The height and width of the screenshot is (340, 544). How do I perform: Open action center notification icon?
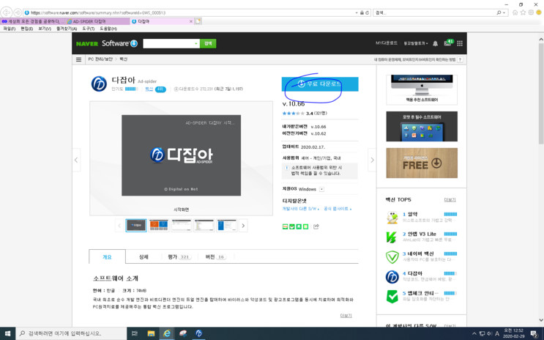(x=534, y=333)
